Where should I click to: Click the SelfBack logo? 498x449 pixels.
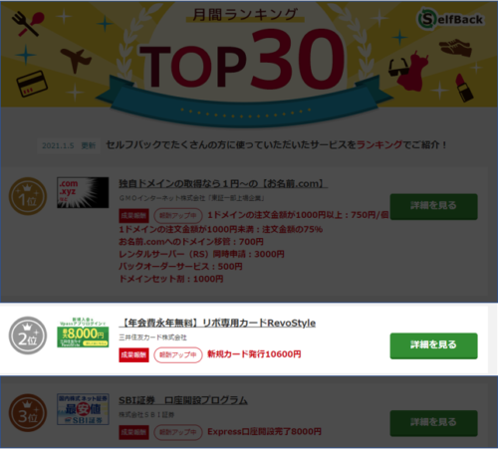(x=450, y=19)
